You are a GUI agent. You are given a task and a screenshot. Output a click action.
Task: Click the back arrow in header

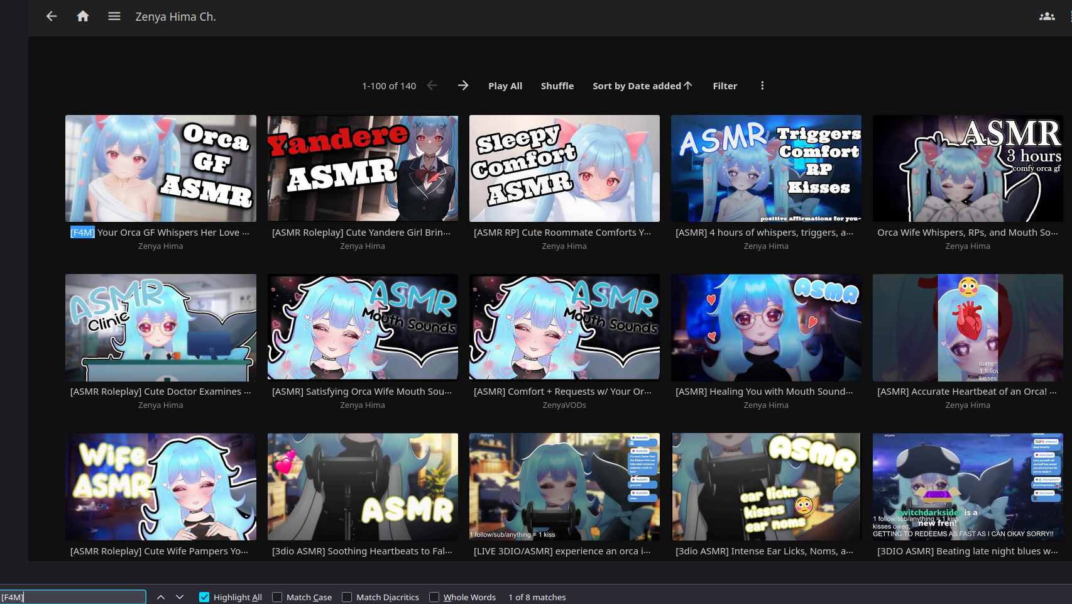(x=52, y=16)
